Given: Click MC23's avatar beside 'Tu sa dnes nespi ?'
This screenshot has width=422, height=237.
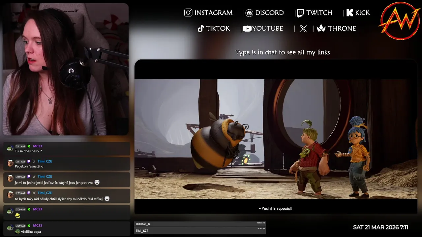Looking at the screenshot, I should 10,148.
